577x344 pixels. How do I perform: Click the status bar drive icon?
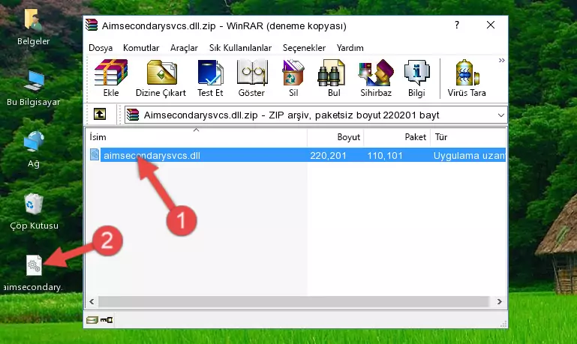pyautogui.click(x=92, y=320)
